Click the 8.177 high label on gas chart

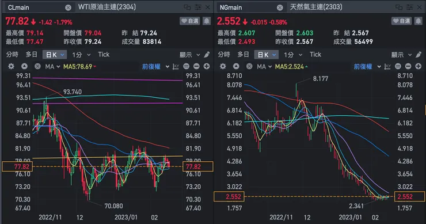click(321, 78)
